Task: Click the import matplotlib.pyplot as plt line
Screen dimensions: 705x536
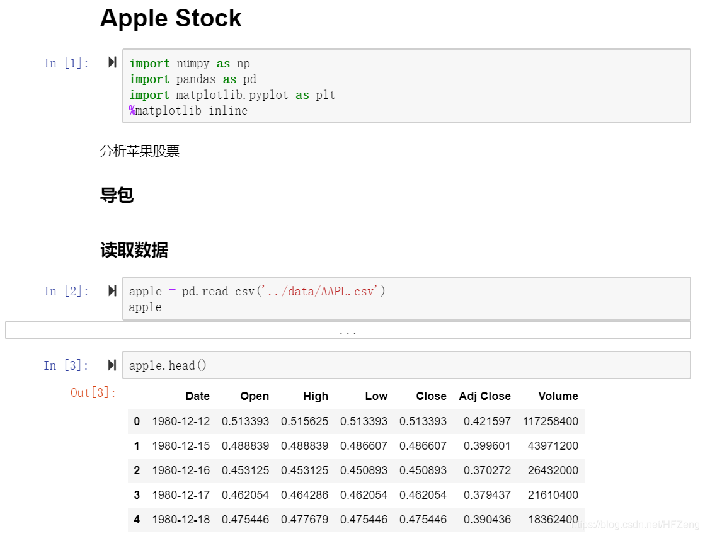Action: pyautogui.click(x=232, y=95)
